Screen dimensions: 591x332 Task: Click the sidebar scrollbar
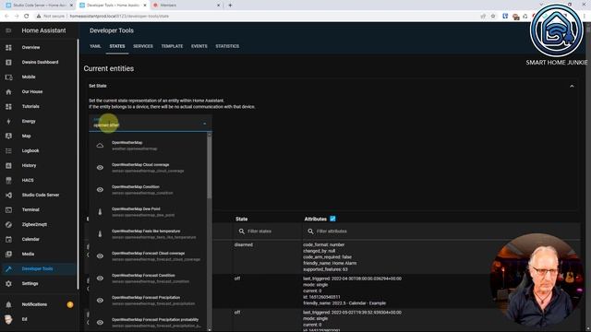point(78,164)
